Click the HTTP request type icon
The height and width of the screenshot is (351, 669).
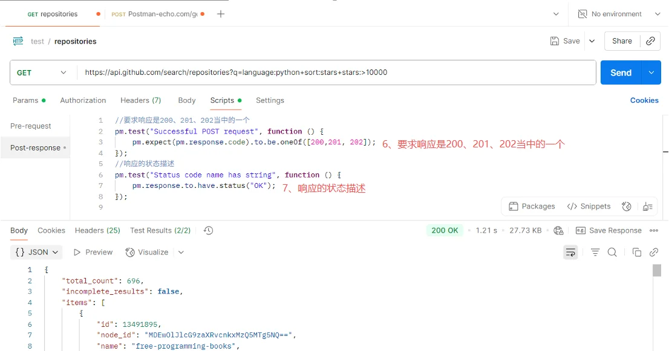(18, 41)
